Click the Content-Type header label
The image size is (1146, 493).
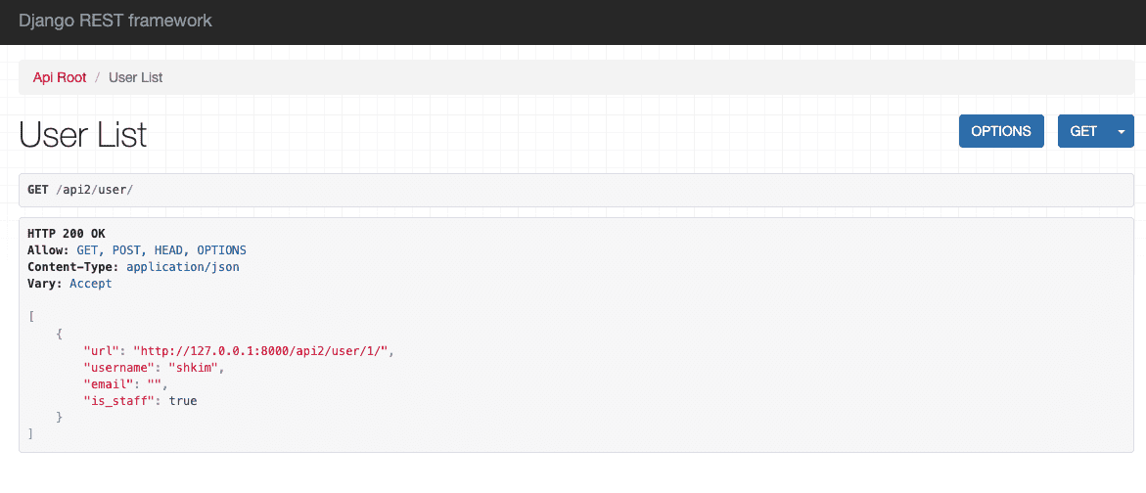coord(73,267)
